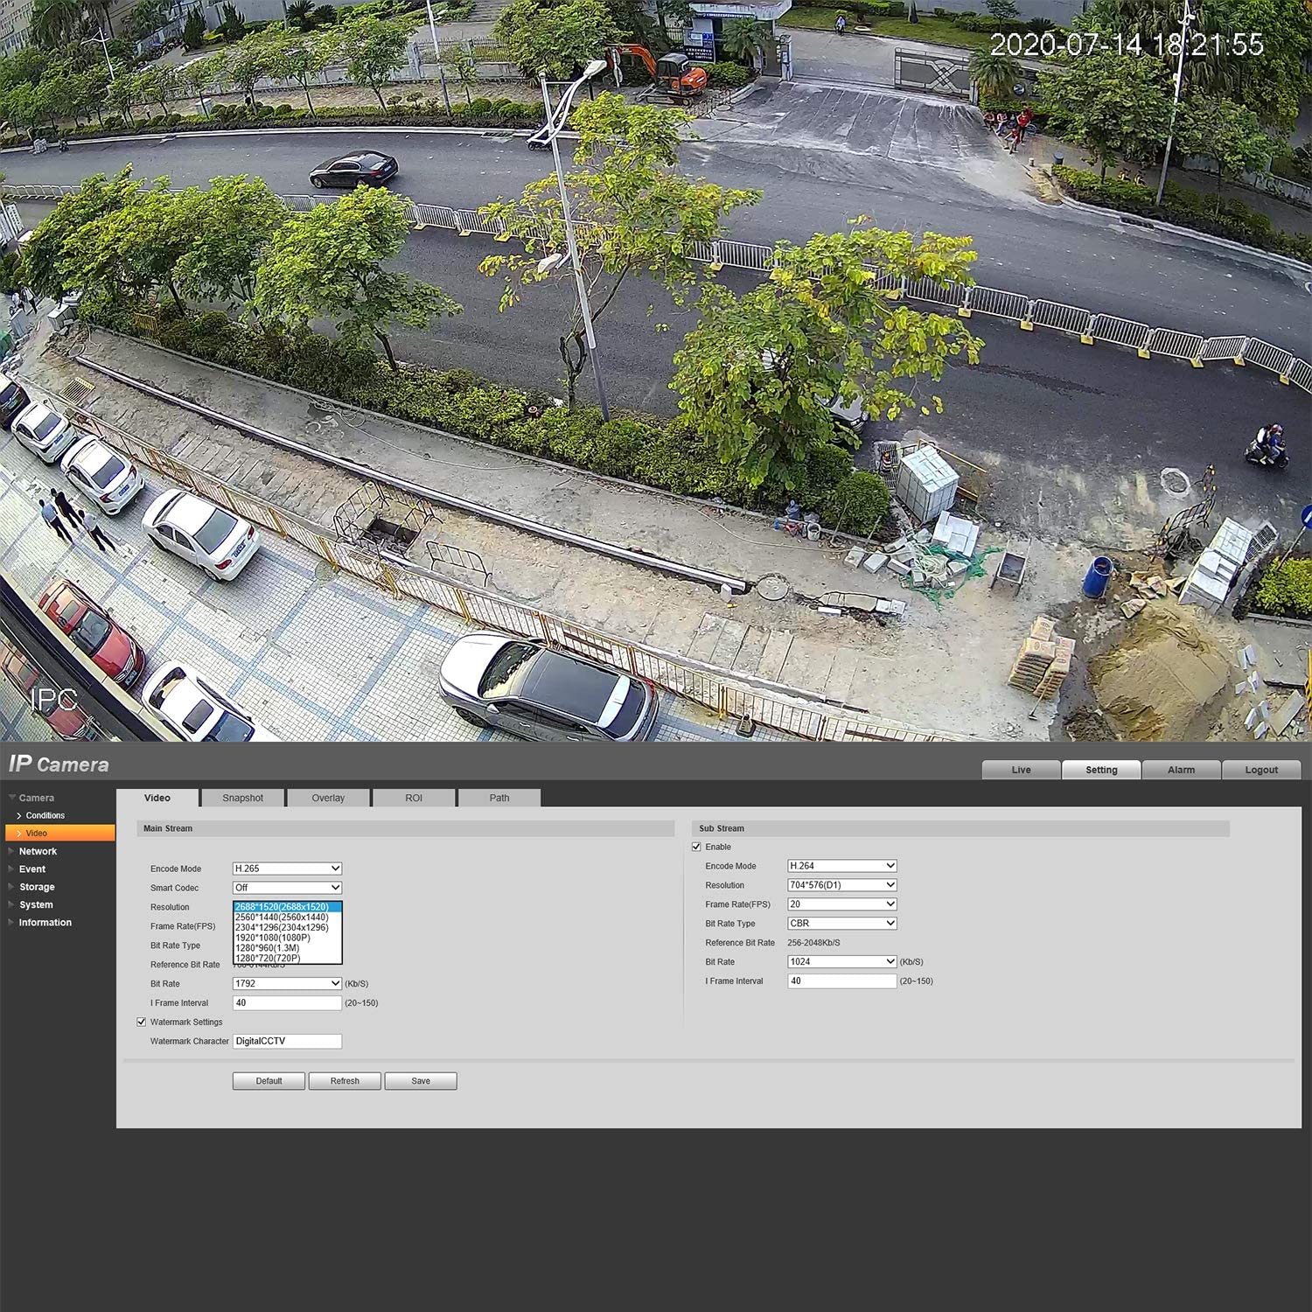Screen dimensions: 1312x1312
Task: Open the ROI tab
Action: coord(414,798)
